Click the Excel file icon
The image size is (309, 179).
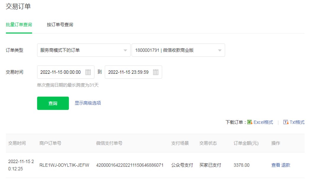[x=250, y=122]
